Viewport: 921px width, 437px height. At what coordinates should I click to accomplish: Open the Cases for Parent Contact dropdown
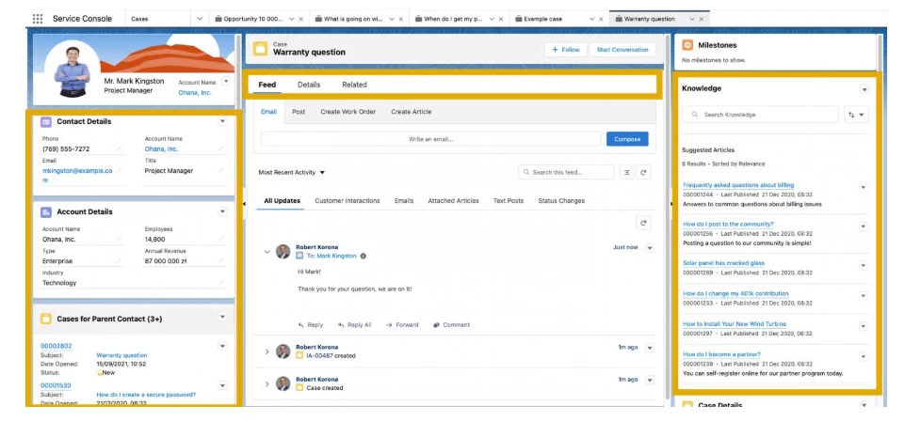(222, 317)
